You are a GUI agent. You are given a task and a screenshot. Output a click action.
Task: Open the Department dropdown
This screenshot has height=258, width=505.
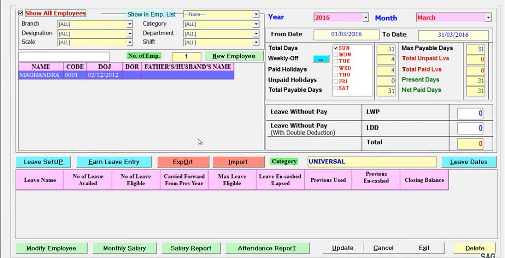[x=256, y=33]
